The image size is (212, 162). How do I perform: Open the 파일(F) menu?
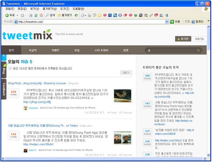pyautogui.click(x=10, y=9)
